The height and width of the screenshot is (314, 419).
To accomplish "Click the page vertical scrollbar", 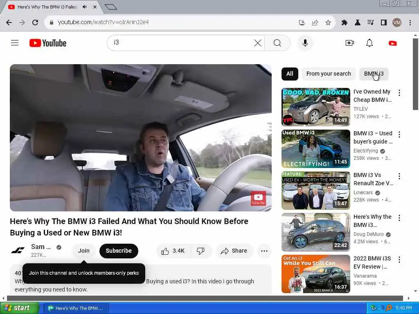I will click(x=415, y=74).
